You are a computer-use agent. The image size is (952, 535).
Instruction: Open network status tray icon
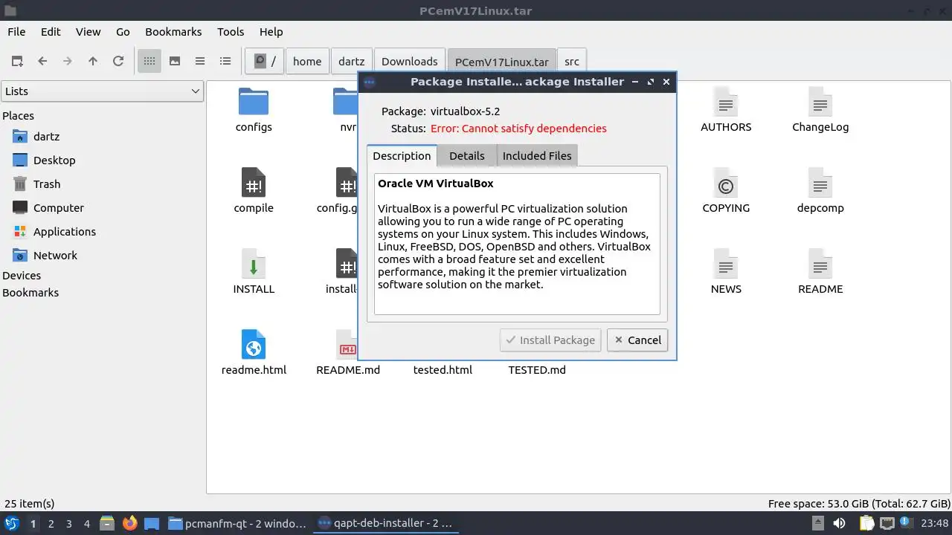[887, 524]
